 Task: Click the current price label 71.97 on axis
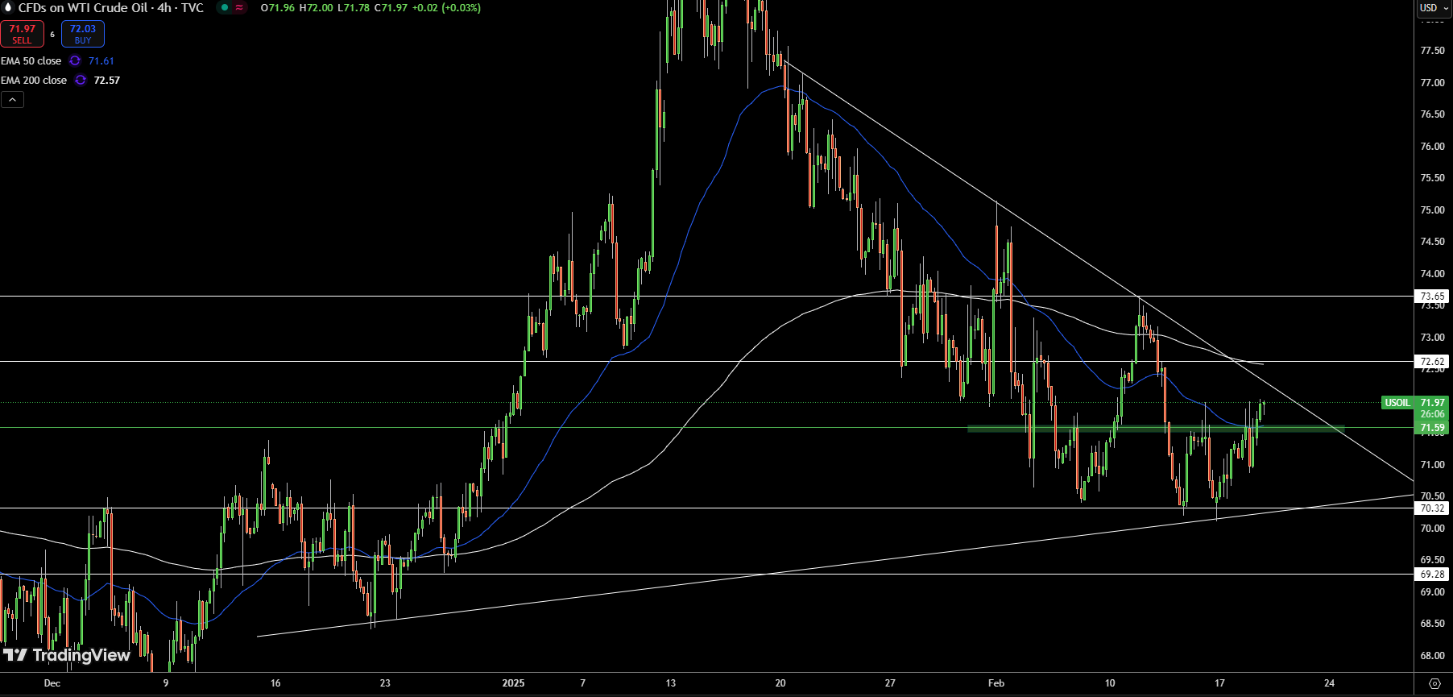coord(1432,403)
